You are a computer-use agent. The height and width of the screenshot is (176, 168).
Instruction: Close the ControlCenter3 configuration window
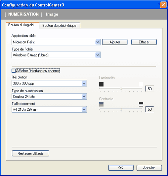(x=163, y=5)
